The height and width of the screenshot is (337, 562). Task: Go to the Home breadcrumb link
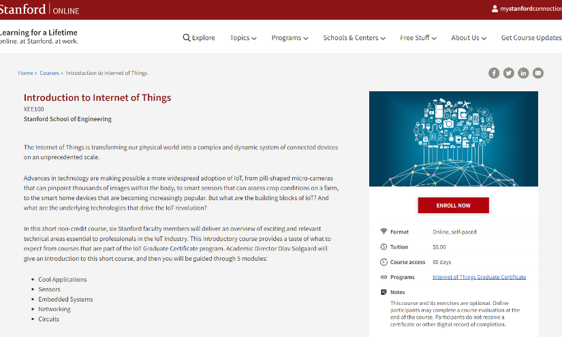(x=25, y=73)
